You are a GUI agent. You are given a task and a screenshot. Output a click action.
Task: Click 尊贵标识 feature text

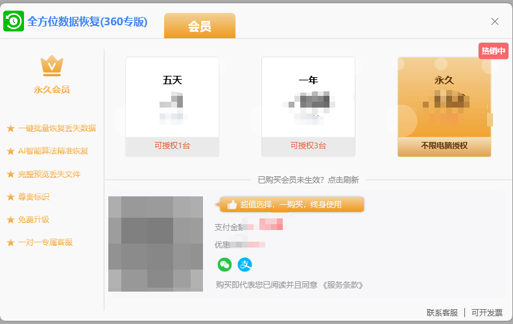click(34, 197)
